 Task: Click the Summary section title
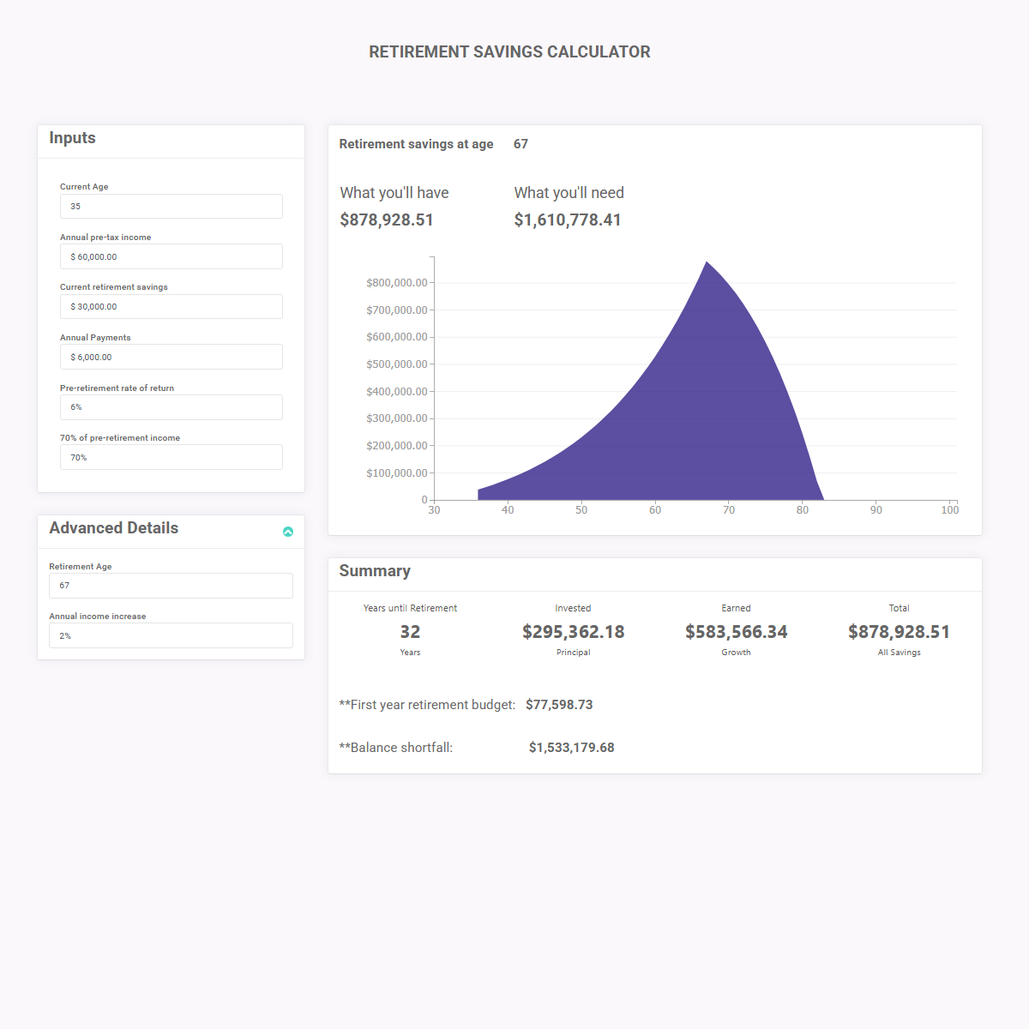pyautogui.click(x=375, y=571)
